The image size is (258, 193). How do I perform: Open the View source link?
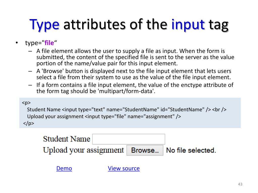tap(124, 168)
